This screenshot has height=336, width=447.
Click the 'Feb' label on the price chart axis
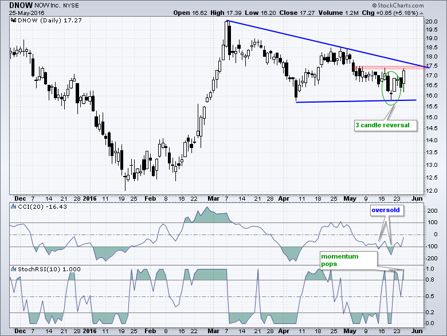150,198
